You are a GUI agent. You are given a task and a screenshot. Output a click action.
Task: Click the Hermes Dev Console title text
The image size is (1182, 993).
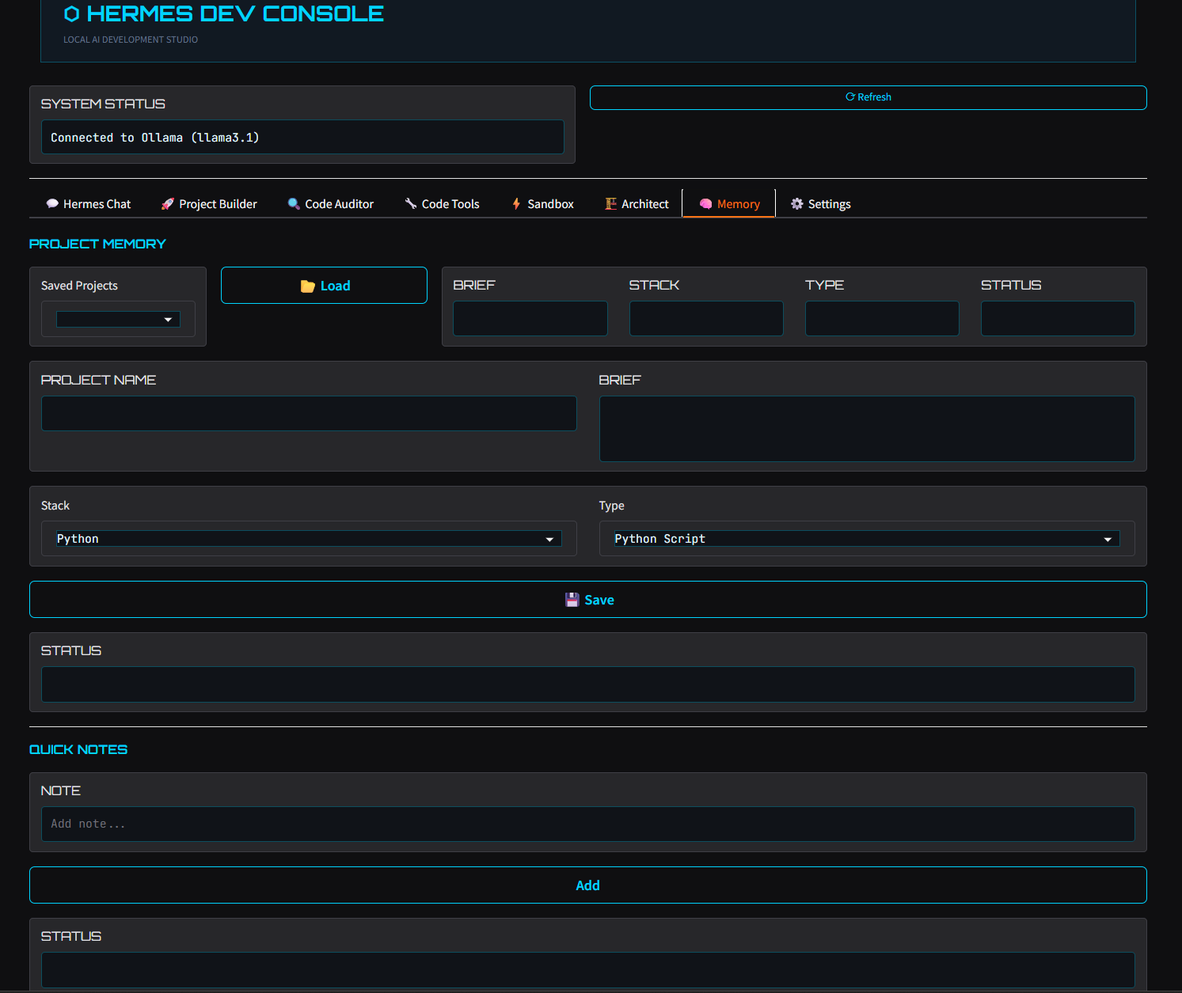[235, 14]
